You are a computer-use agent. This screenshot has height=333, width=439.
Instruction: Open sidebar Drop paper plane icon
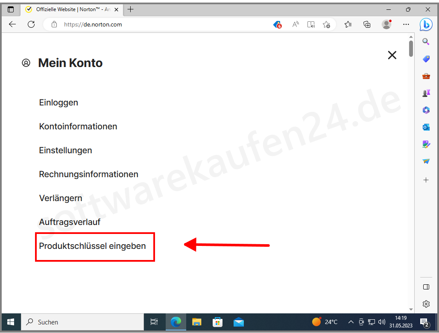pyautogui.click(x=426, y=161)
